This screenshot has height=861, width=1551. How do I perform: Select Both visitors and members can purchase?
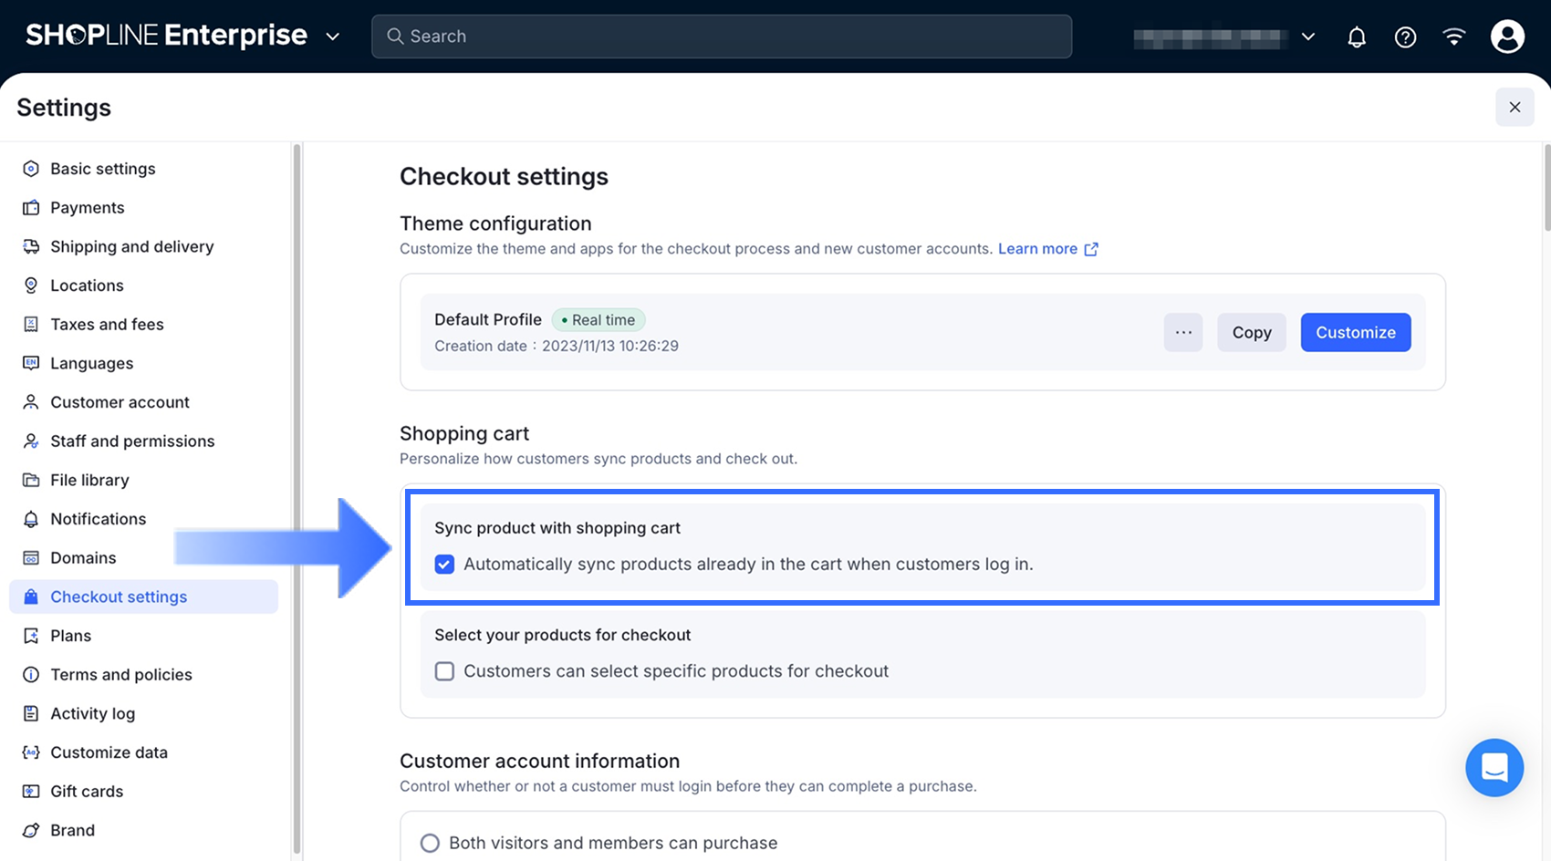pyautogui.click(x=430, y=843)
